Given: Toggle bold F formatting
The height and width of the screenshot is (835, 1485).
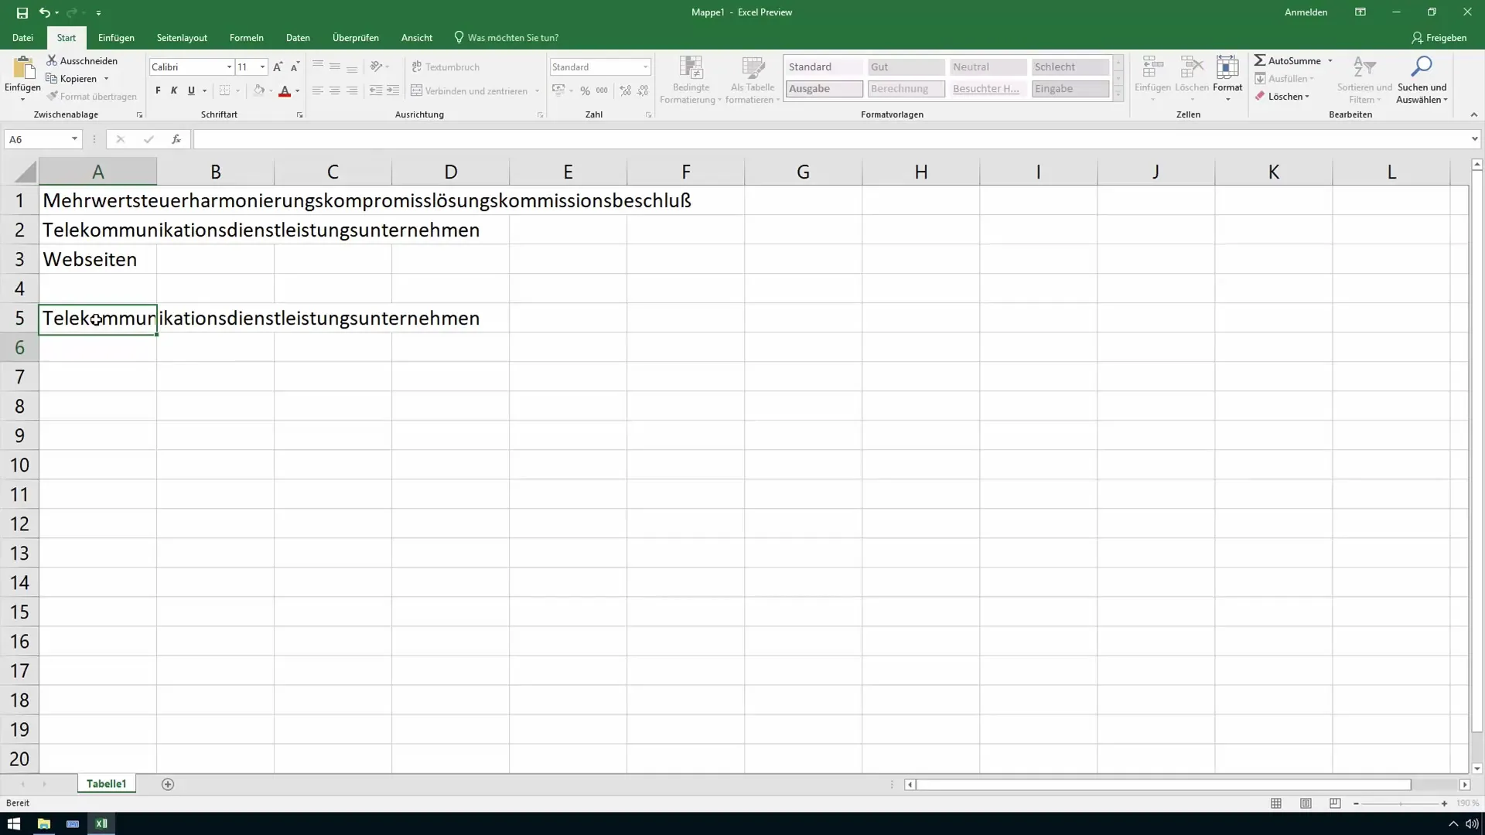Looking at the screenshot, I should [158, 90].
